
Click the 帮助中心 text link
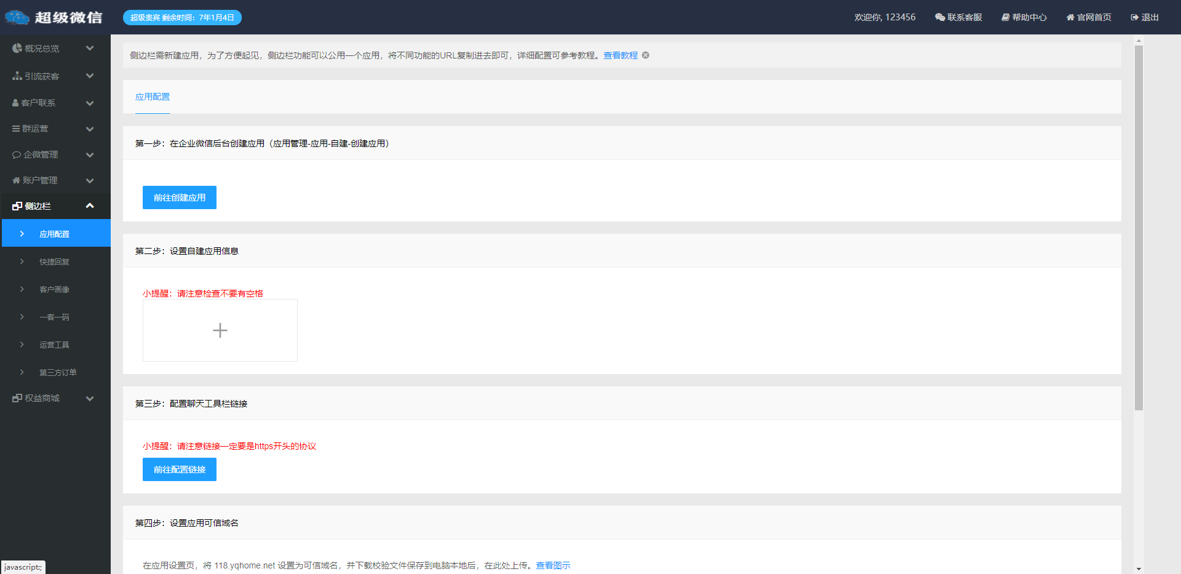coord(1030,17)
